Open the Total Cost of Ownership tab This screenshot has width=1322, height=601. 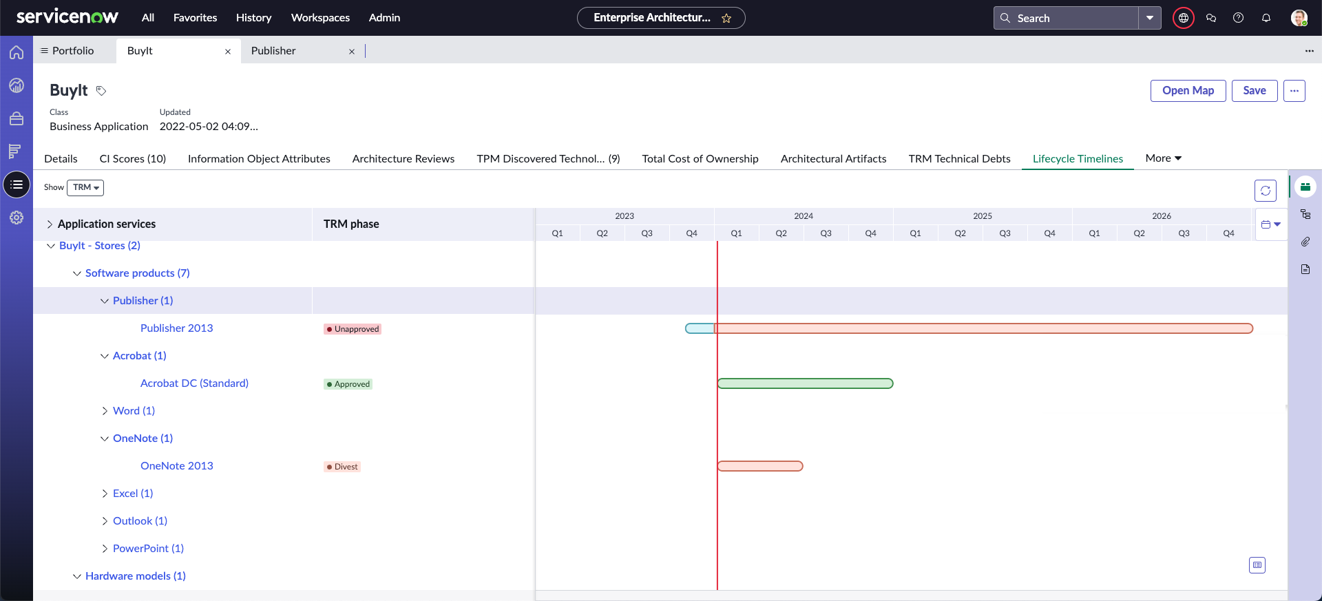pos(700,159)
